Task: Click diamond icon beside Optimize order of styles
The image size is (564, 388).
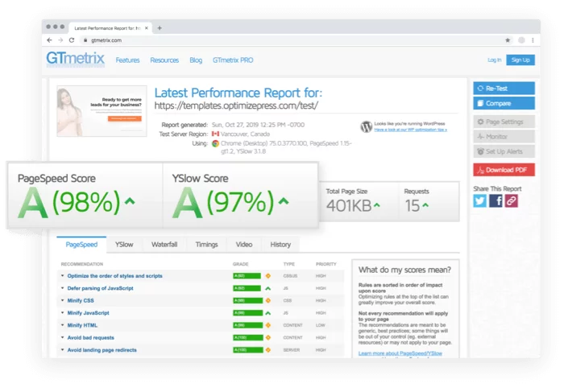Action: coord(268,276)
